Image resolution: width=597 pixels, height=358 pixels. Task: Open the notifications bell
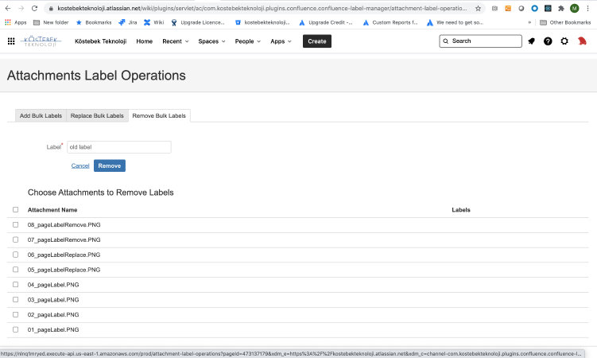click(531, 41)
